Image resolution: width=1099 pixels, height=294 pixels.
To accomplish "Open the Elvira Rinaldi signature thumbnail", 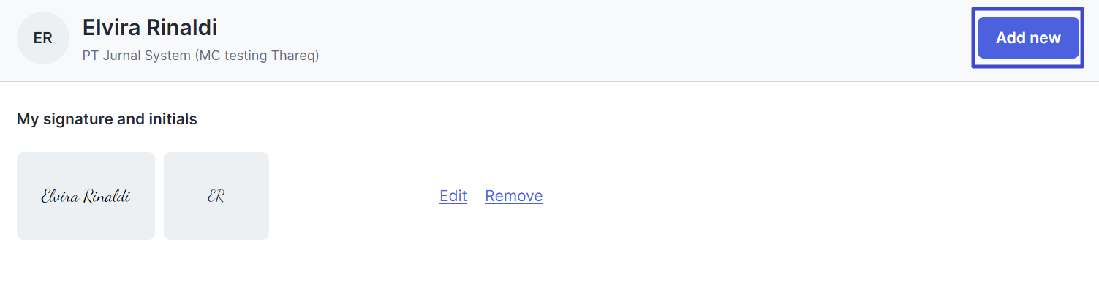I will (86, 196).
